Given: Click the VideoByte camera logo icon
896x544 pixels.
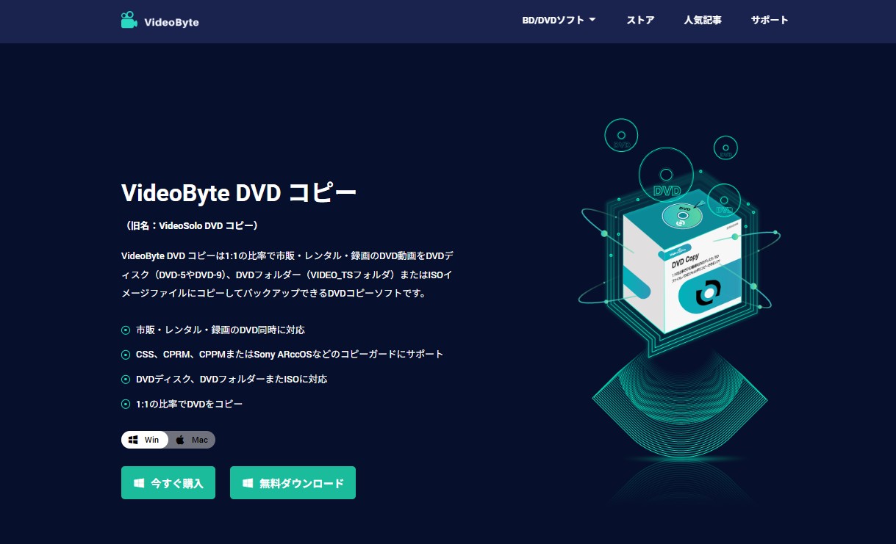Looking at the screenshot, I should coord(129,20).
